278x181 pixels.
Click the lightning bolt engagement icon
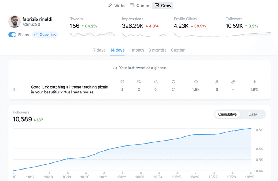click(254, 82)
